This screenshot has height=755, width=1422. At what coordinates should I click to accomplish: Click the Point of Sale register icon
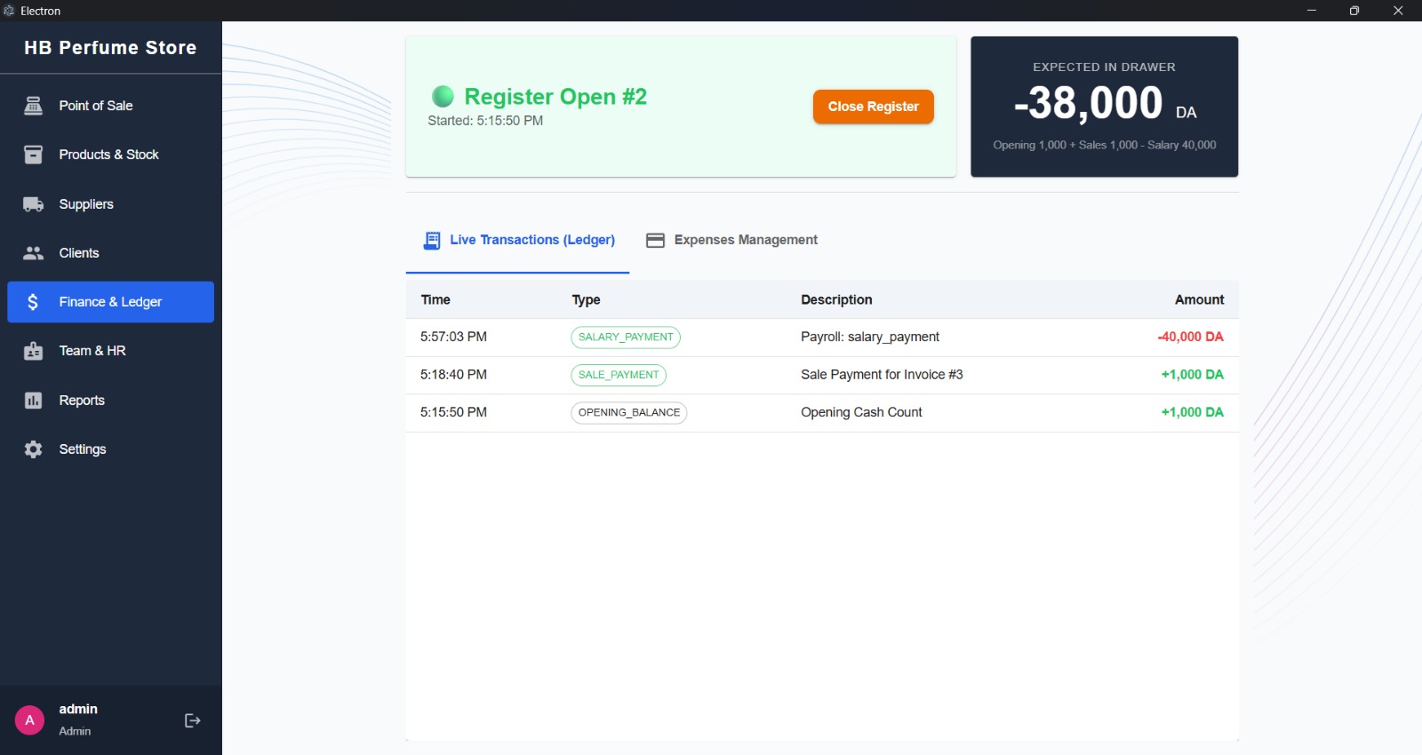tap(33, 106)
